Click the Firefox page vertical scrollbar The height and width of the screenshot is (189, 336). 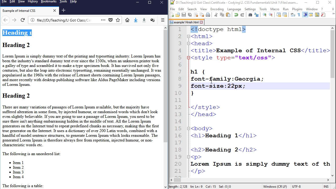[165, 86]
